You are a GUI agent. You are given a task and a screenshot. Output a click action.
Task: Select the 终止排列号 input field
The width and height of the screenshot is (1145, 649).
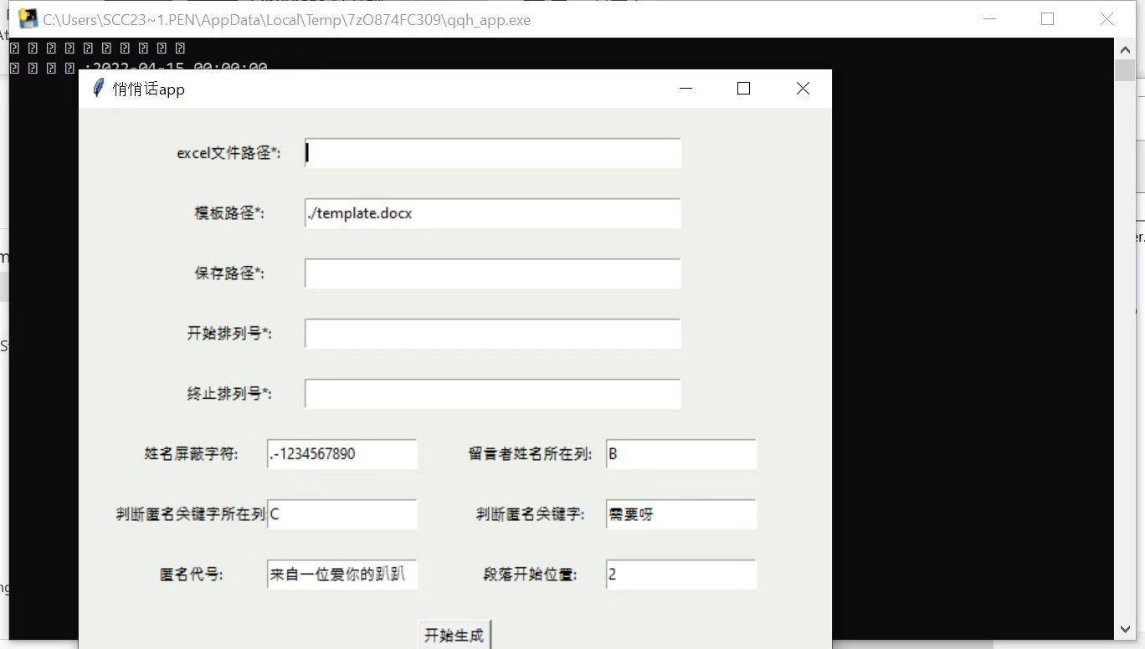coord(492,394)
